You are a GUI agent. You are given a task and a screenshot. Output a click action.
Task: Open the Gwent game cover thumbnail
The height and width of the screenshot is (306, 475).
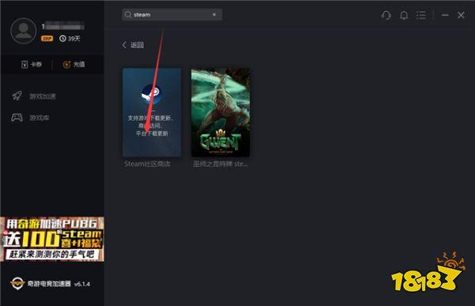221,112
